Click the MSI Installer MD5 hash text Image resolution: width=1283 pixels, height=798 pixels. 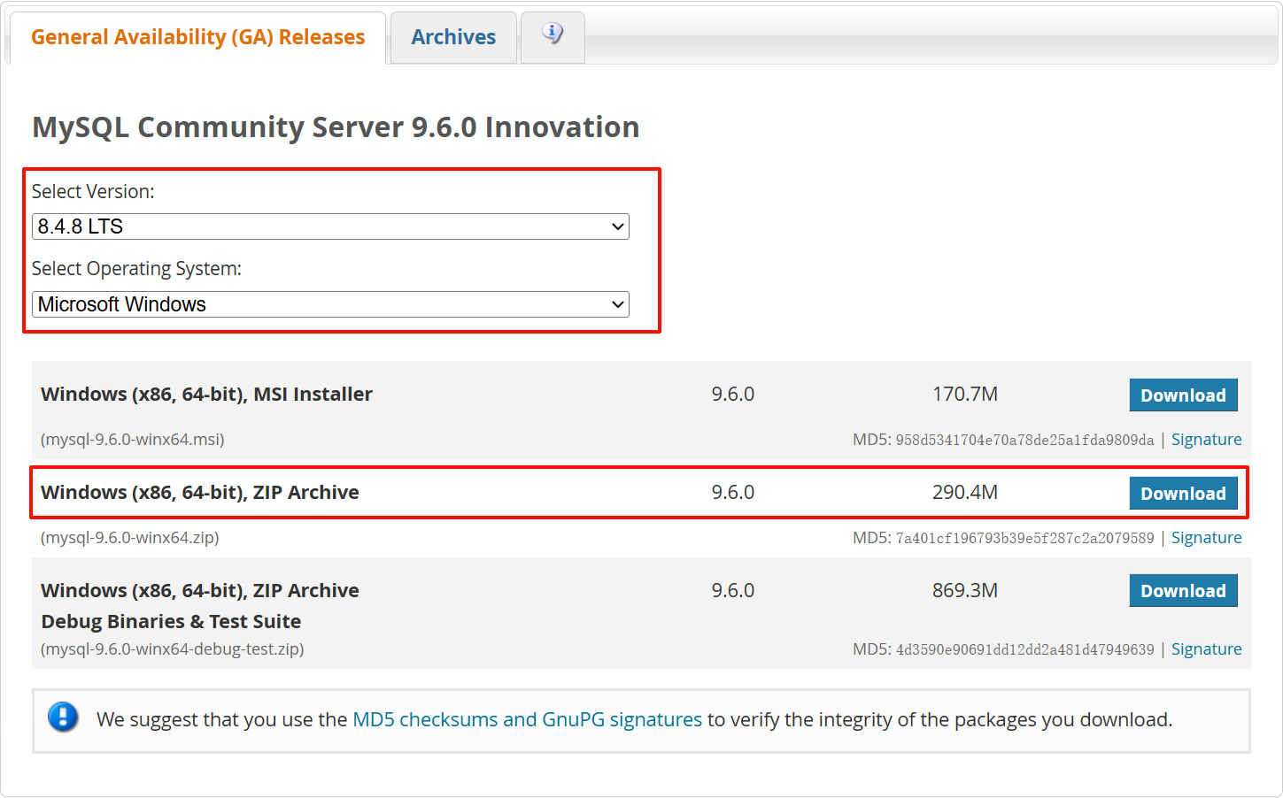click(1024, 440)
